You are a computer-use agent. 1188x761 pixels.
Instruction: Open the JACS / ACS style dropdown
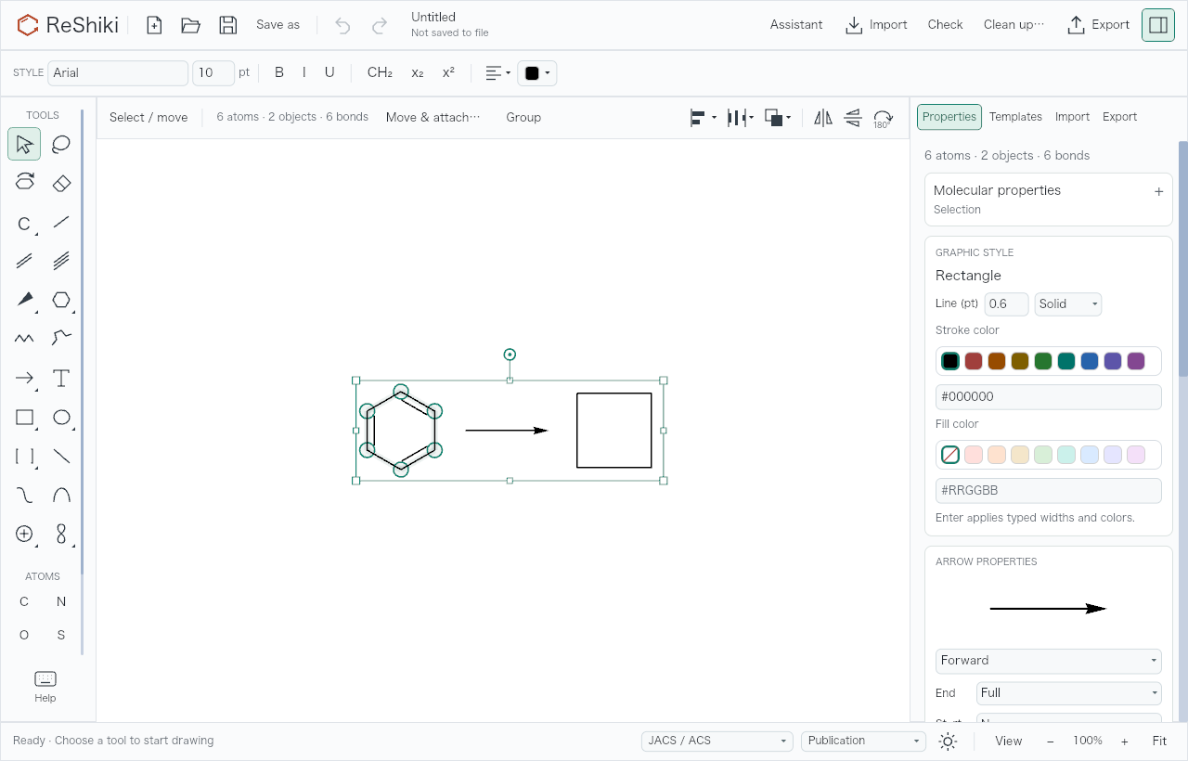click(717, 741)
